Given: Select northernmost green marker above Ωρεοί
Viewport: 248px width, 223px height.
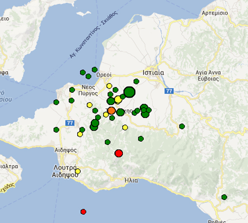Looking at the screenshot, I should (95, 70).
